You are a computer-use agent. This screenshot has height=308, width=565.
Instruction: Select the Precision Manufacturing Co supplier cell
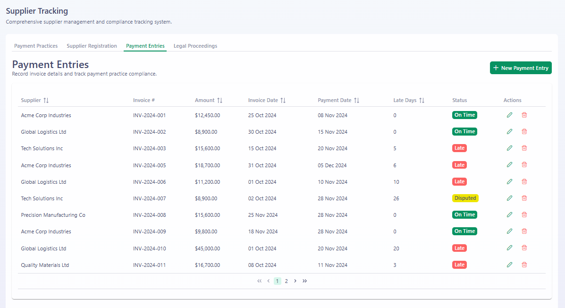53,215
